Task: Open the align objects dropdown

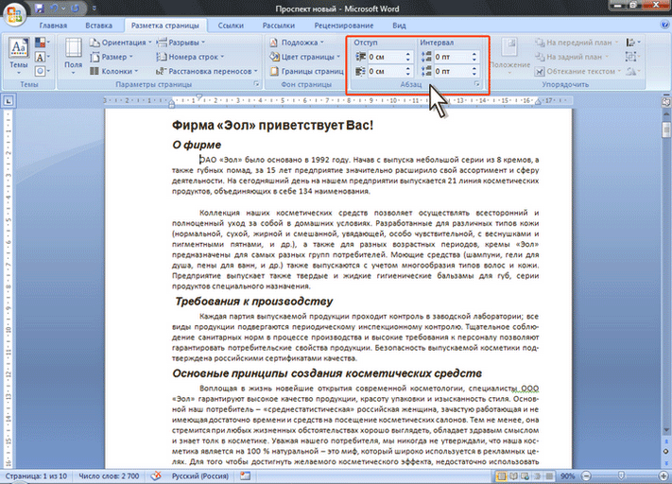Action: [x=632, y=42]
